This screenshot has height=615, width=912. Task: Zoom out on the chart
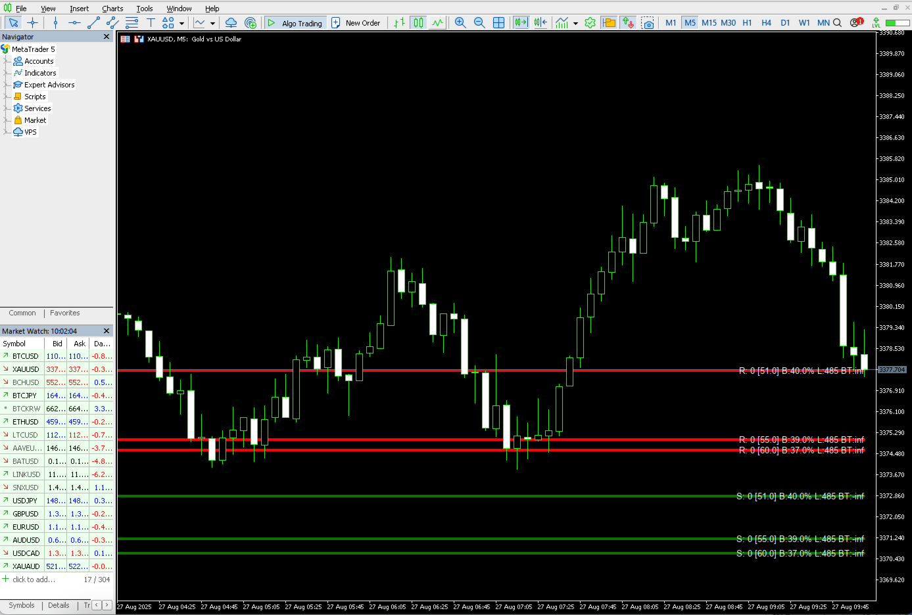479,23
